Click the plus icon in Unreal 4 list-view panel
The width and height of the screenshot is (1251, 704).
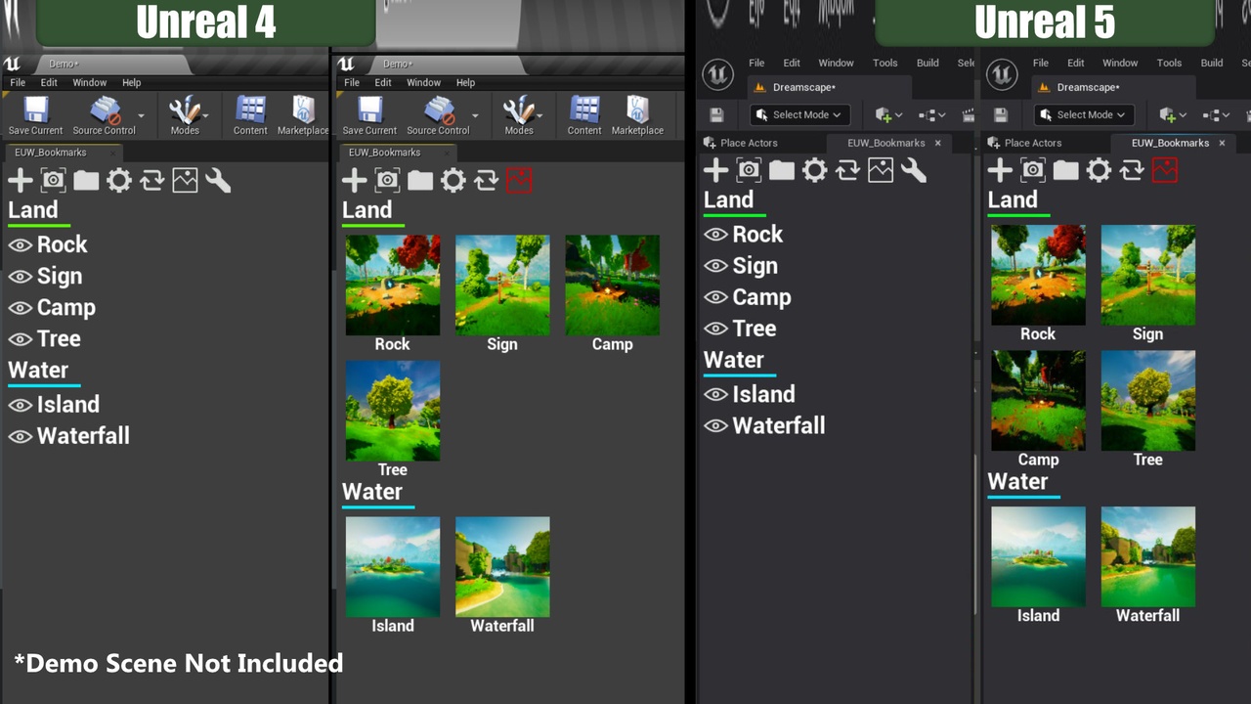21,180
